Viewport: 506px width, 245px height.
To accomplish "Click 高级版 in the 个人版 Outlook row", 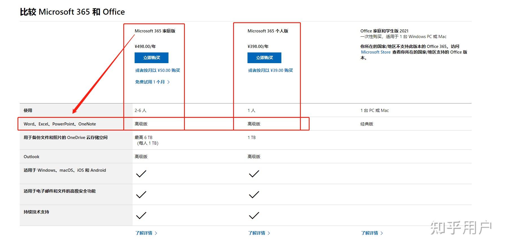I will [254, 157].
